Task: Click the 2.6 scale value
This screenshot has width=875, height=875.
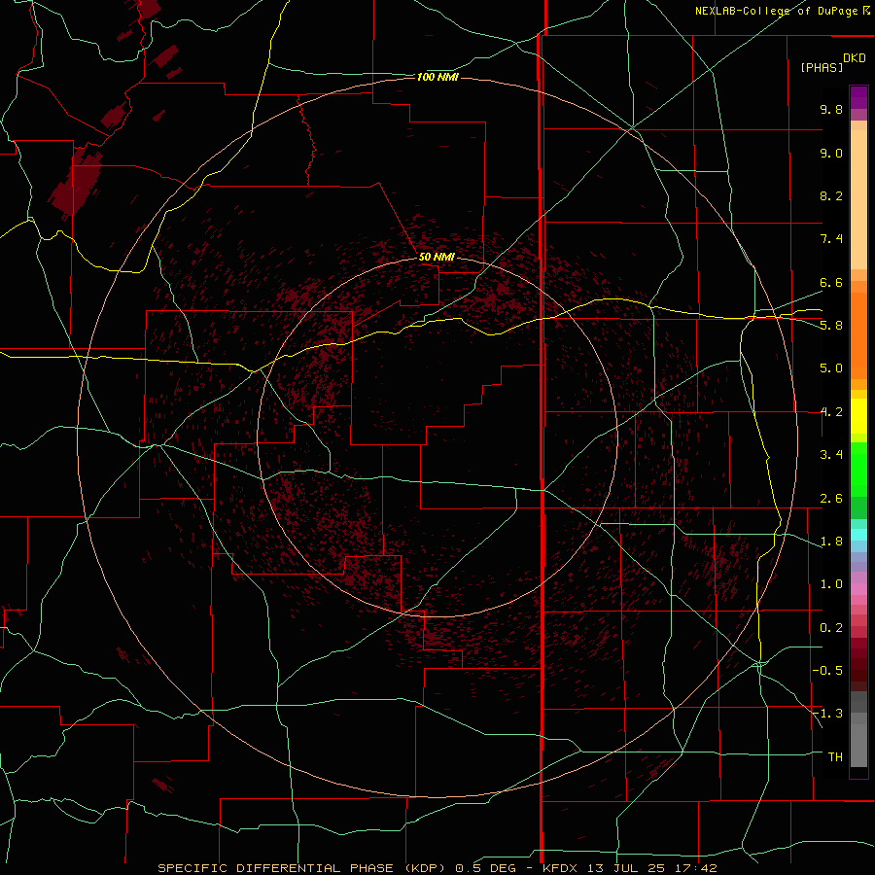Action: (831, 499)
